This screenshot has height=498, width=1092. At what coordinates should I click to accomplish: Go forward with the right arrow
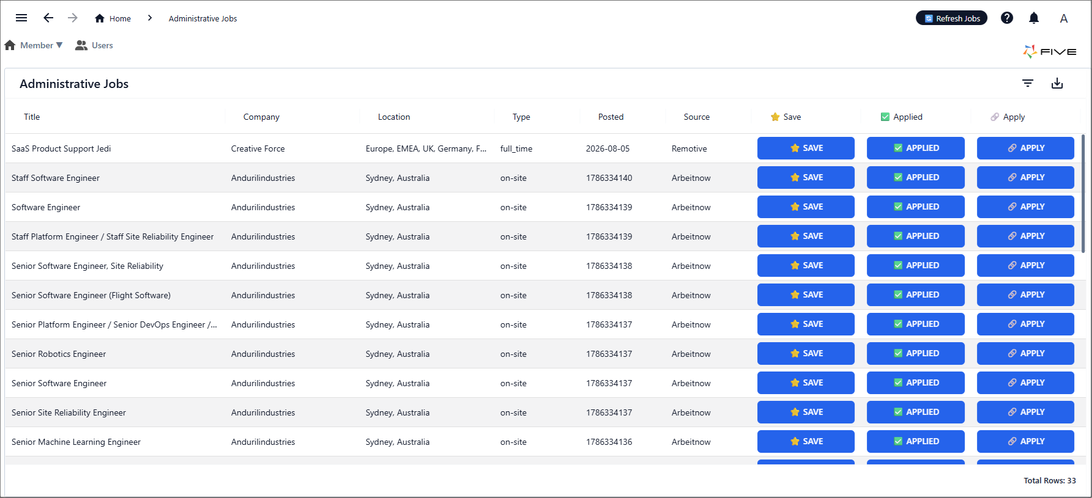pyautogui.click(x=73, y=18)
